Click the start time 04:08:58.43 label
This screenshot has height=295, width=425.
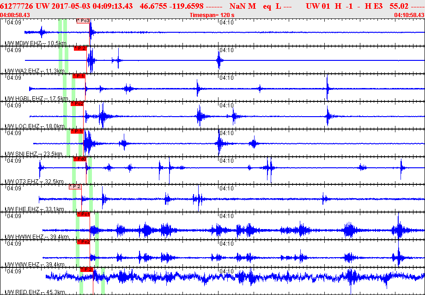[15, 15]
